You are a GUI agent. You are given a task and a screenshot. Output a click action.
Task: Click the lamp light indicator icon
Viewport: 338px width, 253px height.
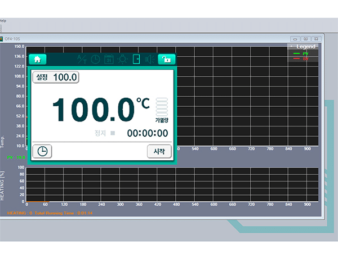[x=122, y=59]
